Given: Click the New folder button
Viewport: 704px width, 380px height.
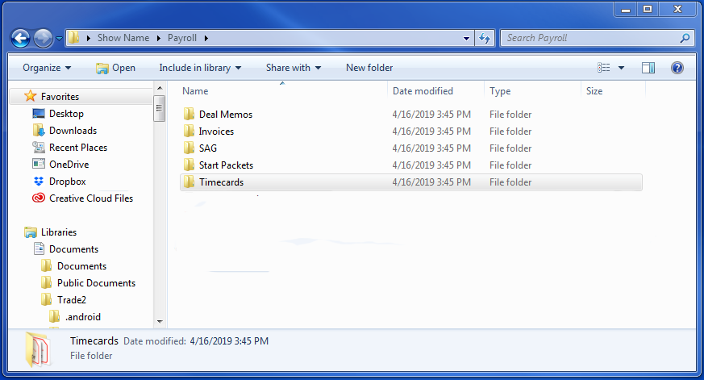Looking at the screenshot, I should [x=369, y=68].
